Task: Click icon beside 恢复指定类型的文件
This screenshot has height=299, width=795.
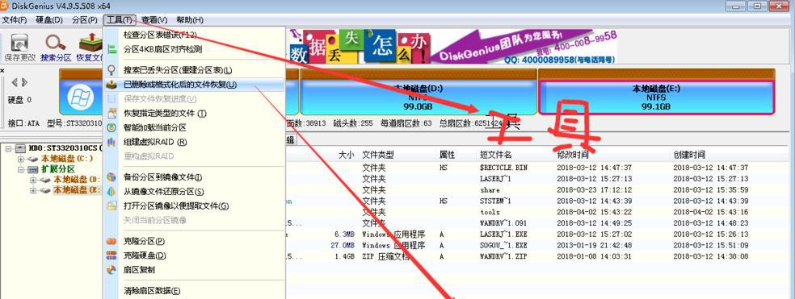Action: coord(112,114)
